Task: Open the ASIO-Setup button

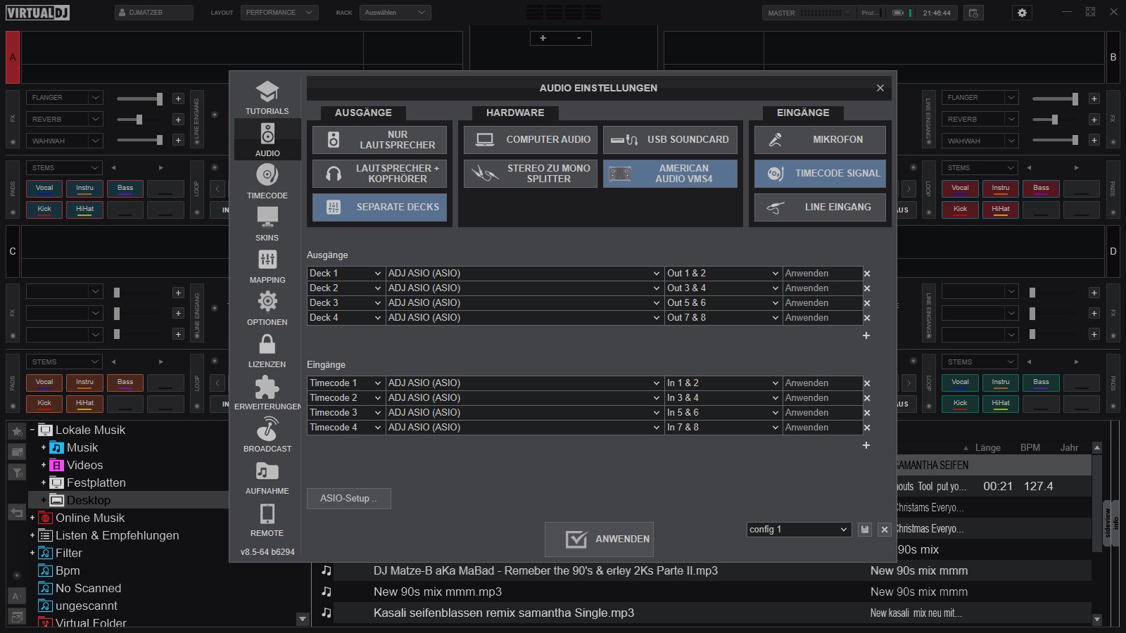Action: [348, 499]
